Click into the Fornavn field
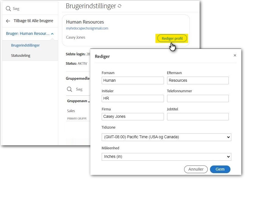 [133, 81]
